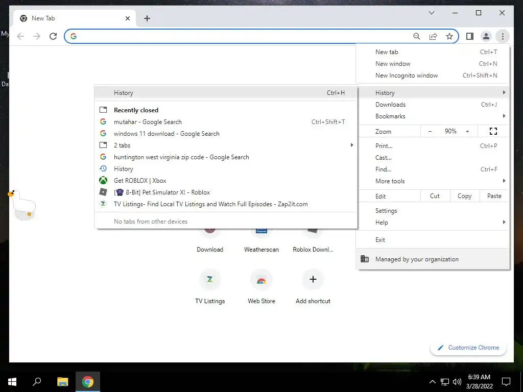
Task: Open the tab search chevron
Action: pyautogui.click(x=431, y=13)
